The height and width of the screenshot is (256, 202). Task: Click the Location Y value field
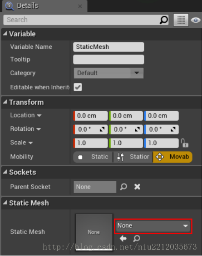(x=126, y=116)
